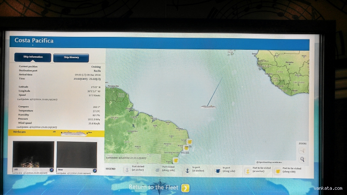Viewport: 347px width, 195px height.
Task: Open the Ship Information tab
Action: click(x=33, y=57)
